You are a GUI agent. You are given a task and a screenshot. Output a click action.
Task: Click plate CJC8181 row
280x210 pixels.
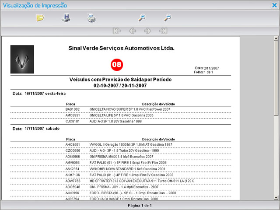pos(121,122)
